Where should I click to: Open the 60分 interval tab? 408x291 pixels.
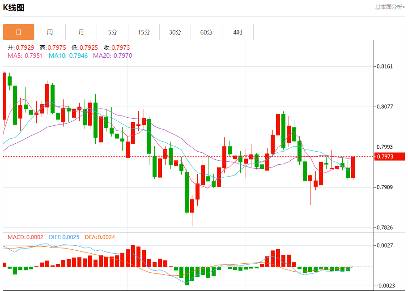[206, 32]
